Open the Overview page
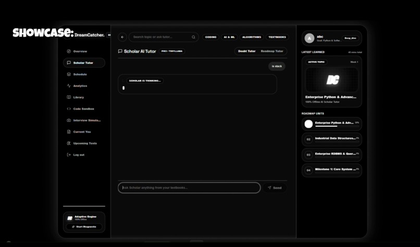The height and width of the screenshot is (247, 420). [x=84, y=51]
